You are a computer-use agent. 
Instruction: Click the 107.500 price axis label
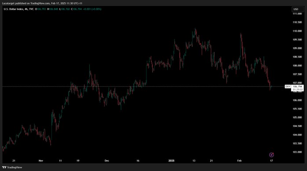tap(297, 74)
